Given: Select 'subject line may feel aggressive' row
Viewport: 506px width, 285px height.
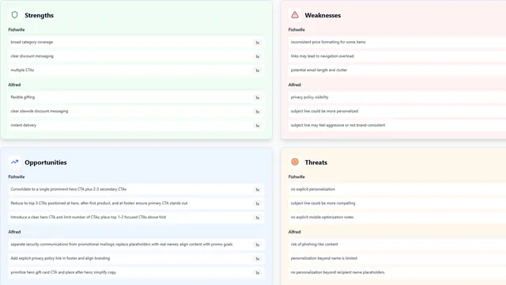Looking at the screenshot, I should click(397, 125).
